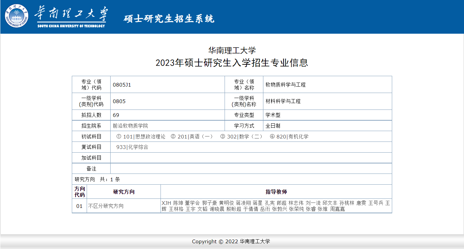Click the 研究方向 column header
The image size is (464, 249).
tap(124, 192)
